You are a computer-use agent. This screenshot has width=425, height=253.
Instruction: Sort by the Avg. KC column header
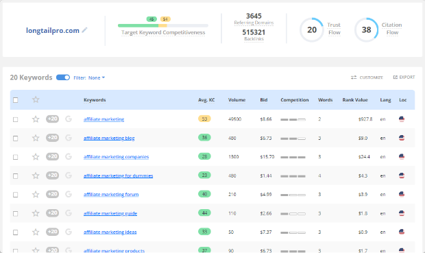[x=206, y=100]
